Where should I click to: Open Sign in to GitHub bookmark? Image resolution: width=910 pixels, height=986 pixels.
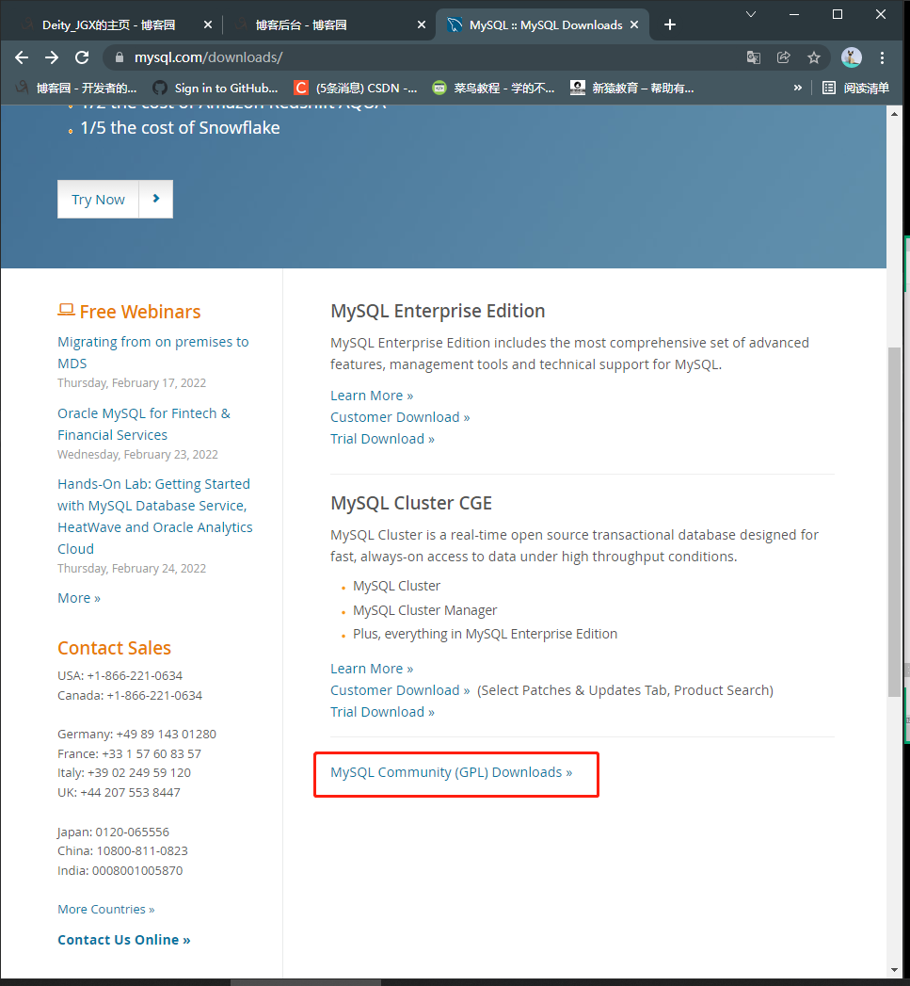(216, 88)
